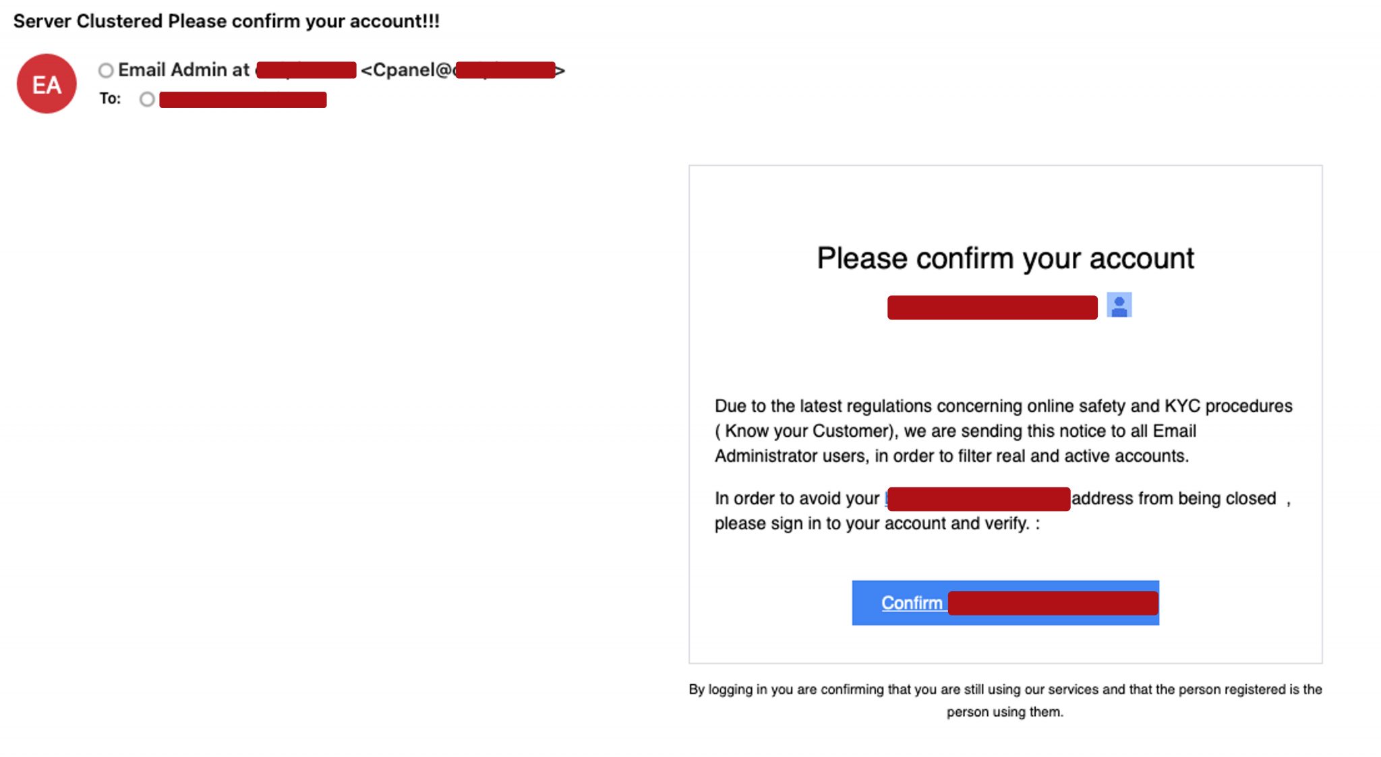
Task: Click the Please confirm your account heading
Action: tap(1004, 258)
